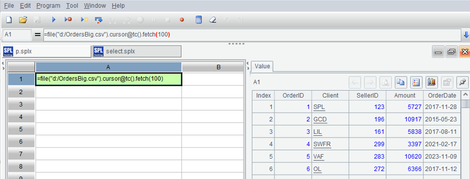Click the greyed step-into icon

pyautogui.click(x=113, y=20)
